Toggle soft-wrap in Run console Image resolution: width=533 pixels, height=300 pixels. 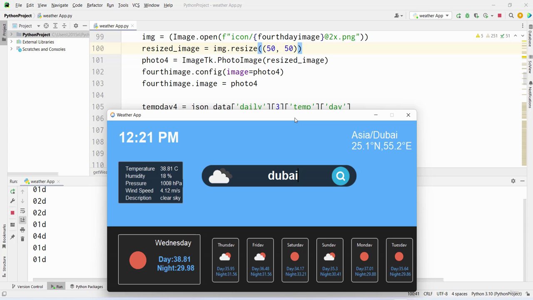click(x=22, y=211)
